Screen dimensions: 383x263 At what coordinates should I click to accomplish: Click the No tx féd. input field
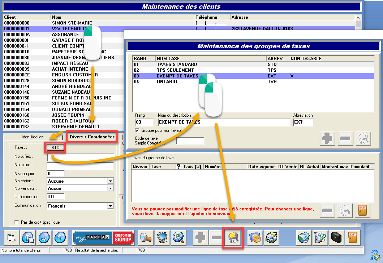point(81,157)
